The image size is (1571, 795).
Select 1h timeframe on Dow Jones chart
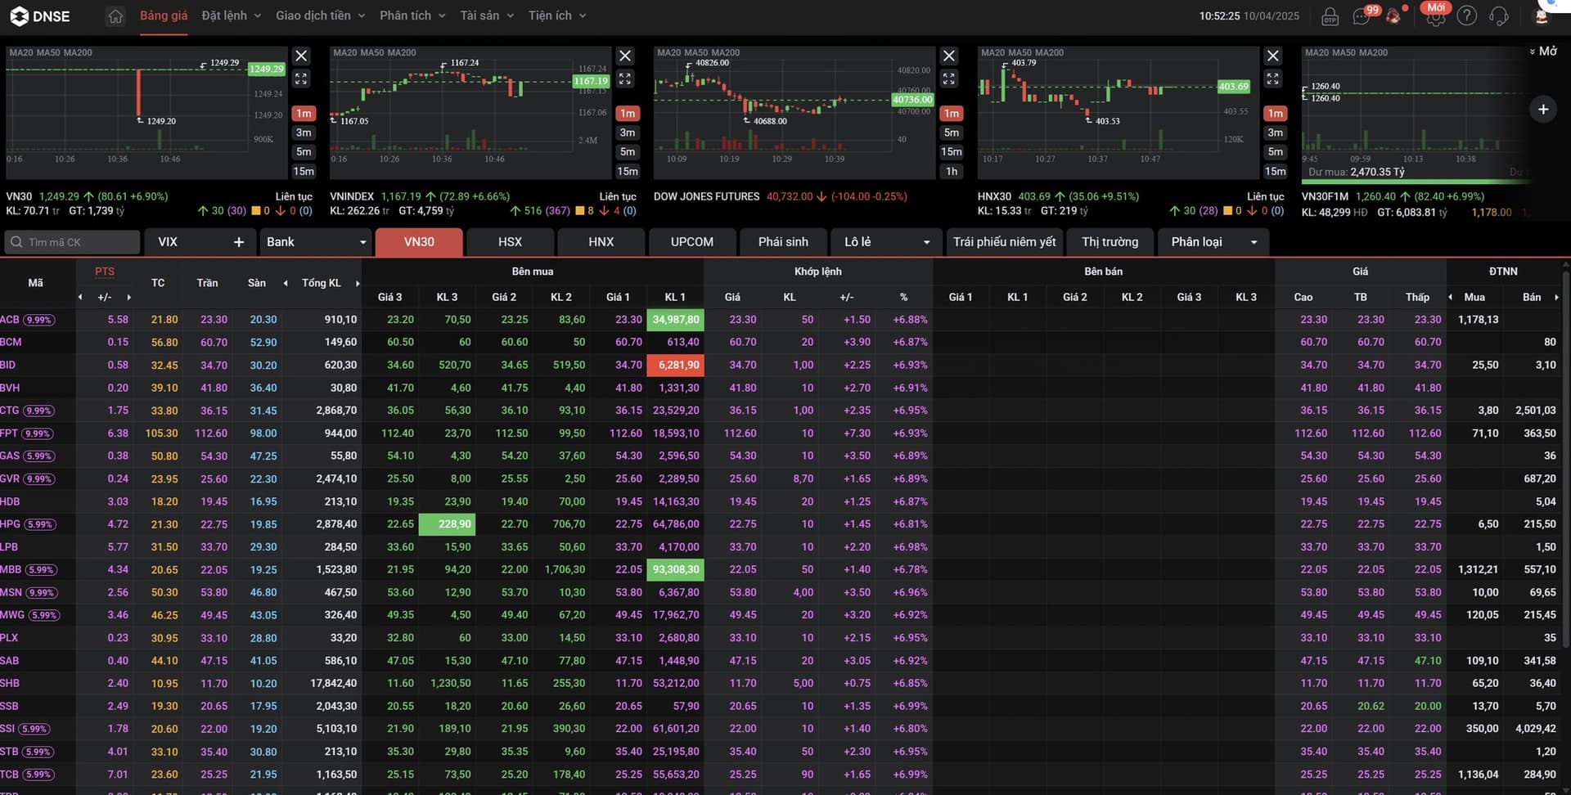pyautogui.click(x=951, y=171)
